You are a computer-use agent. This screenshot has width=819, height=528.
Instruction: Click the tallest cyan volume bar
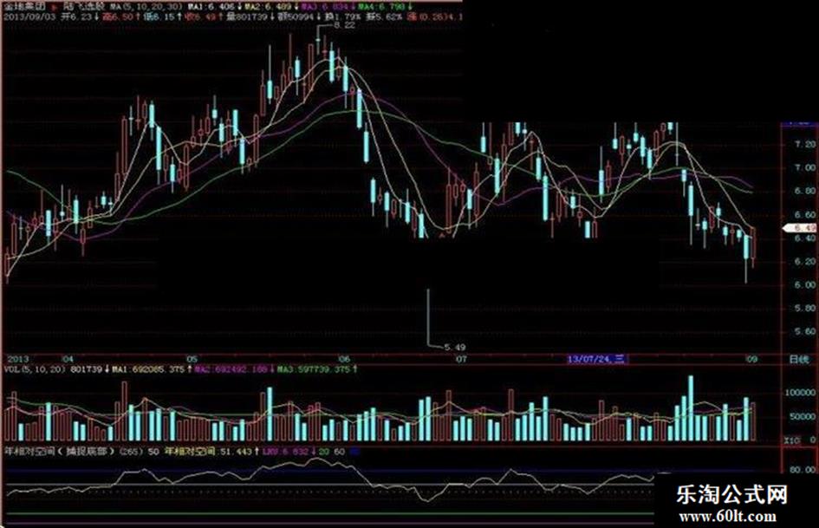point(691,407)
